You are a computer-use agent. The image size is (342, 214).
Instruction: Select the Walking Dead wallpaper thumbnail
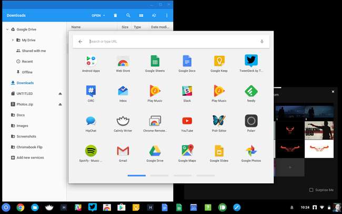coord(319,131)
